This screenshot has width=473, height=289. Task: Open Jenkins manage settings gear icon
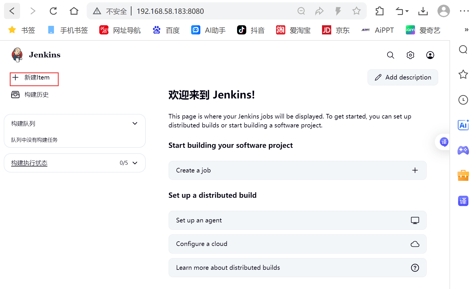pos(410,55)
